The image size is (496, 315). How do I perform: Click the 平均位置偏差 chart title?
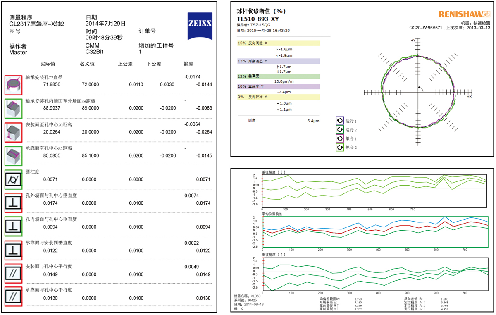tap(273, 215)
